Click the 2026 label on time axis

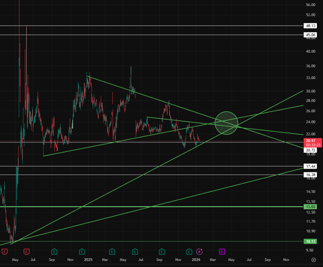click(196, 260)
